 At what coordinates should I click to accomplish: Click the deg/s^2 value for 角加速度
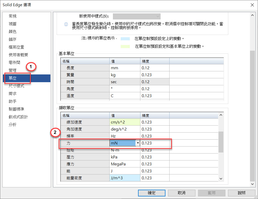125,129
